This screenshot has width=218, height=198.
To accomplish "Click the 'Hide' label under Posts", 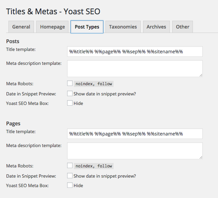I will [x=78, y=103].
